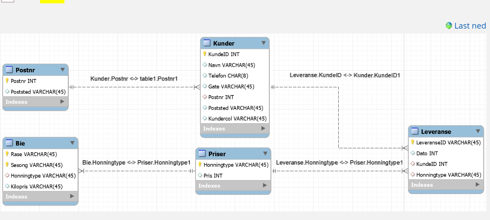Click red diamond beside Honningtype in Bie table
The width and height of the screenshot is (490, 220).
pos(7,175)
